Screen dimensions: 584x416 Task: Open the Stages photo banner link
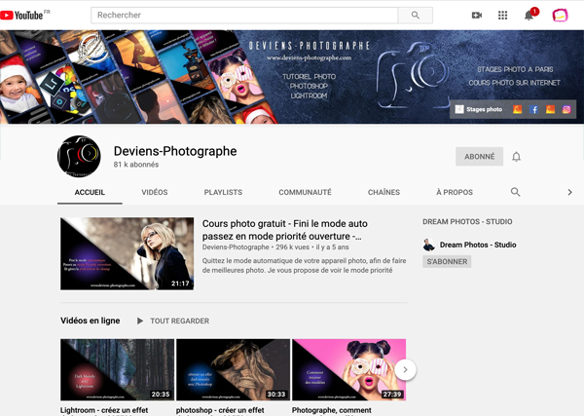tap(479, 109)
